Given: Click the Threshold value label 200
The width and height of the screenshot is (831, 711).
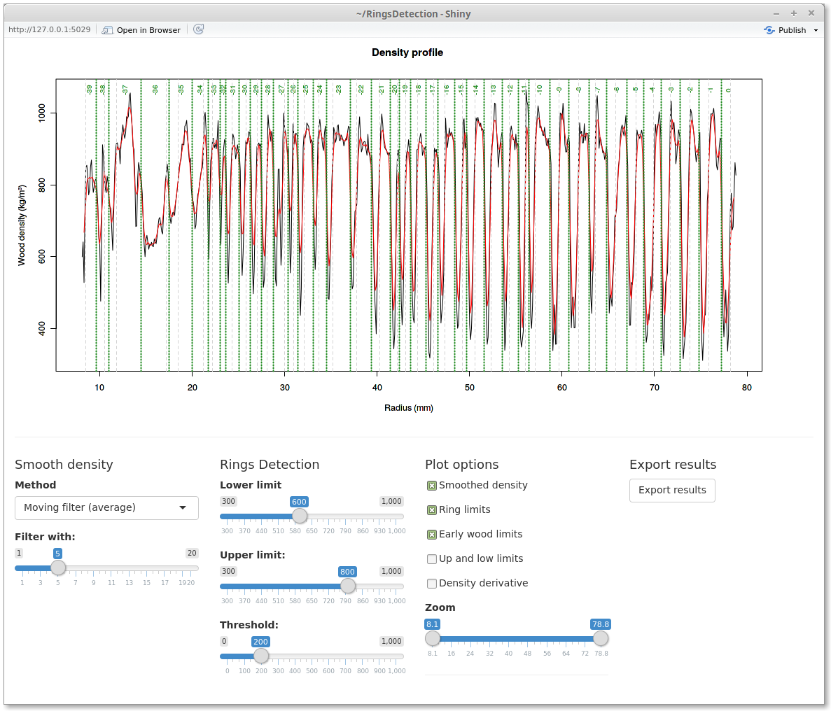Looking at the screenshot, I should coord(260,642).
